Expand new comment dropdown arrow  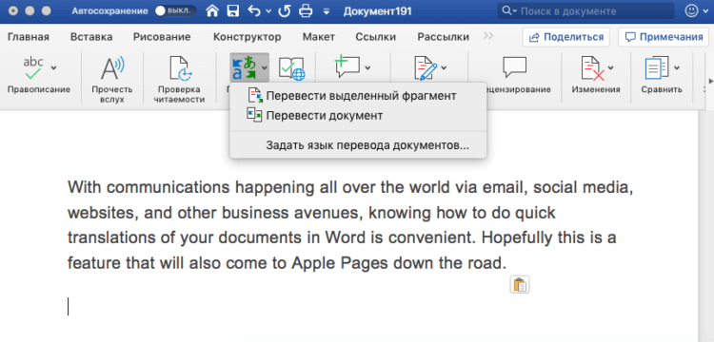click(x=367, y=68)
